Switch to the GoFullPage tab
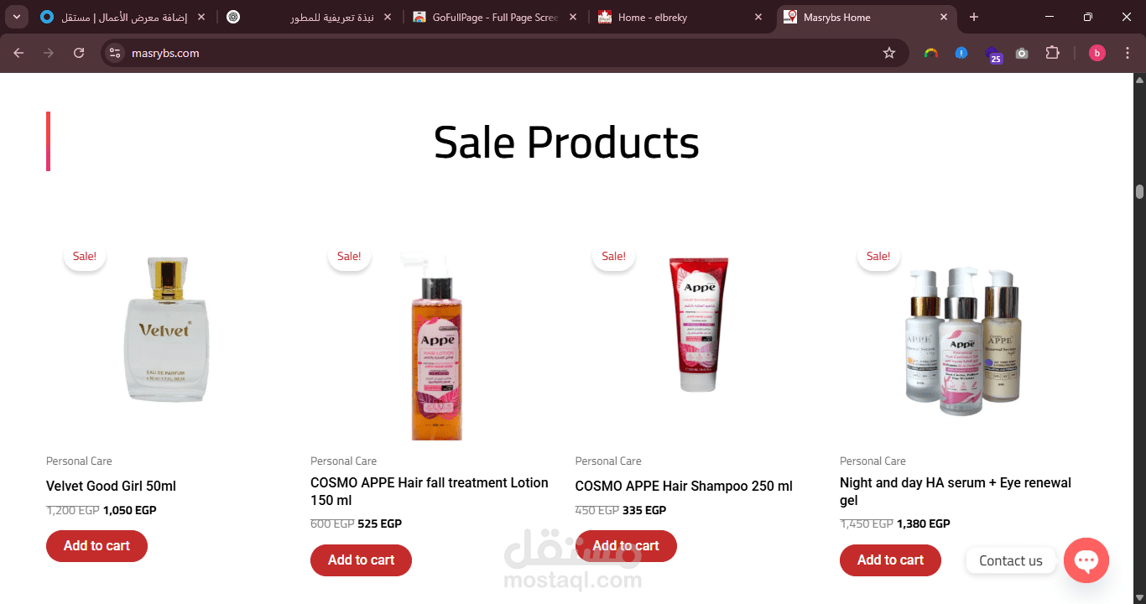This screenshot has width=1146, height=604. click(495, 17)
